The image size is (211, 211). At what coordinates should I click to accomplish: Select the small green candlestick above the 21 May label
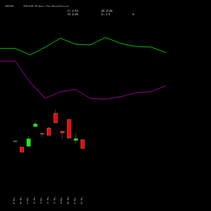76,139
